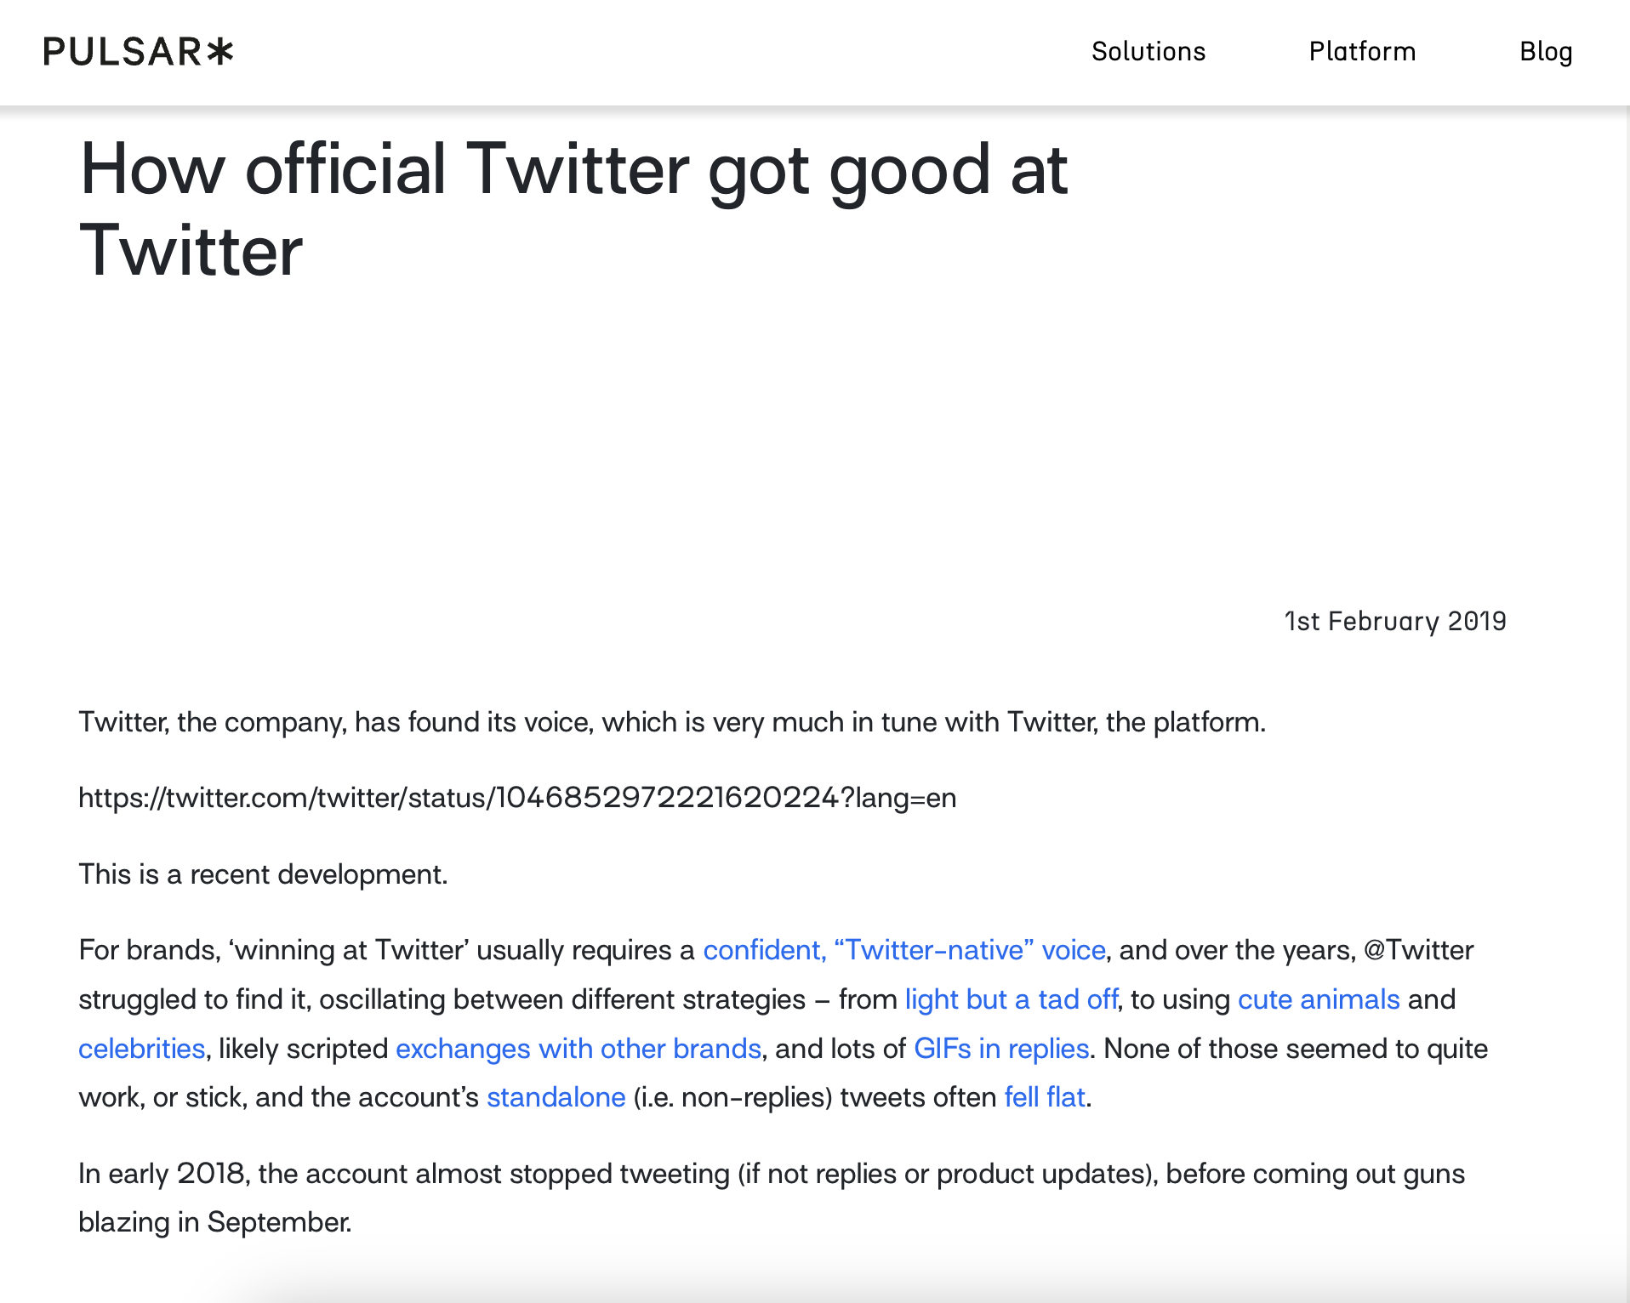Viewport: 1630px width, 1303px height.
Task: Go to the Platform navigation item
Action: (x=1362, y=52)
